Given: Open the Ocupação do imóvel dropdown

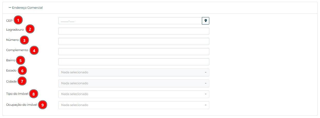Looking at the screenshot, I should pos(134,105).
